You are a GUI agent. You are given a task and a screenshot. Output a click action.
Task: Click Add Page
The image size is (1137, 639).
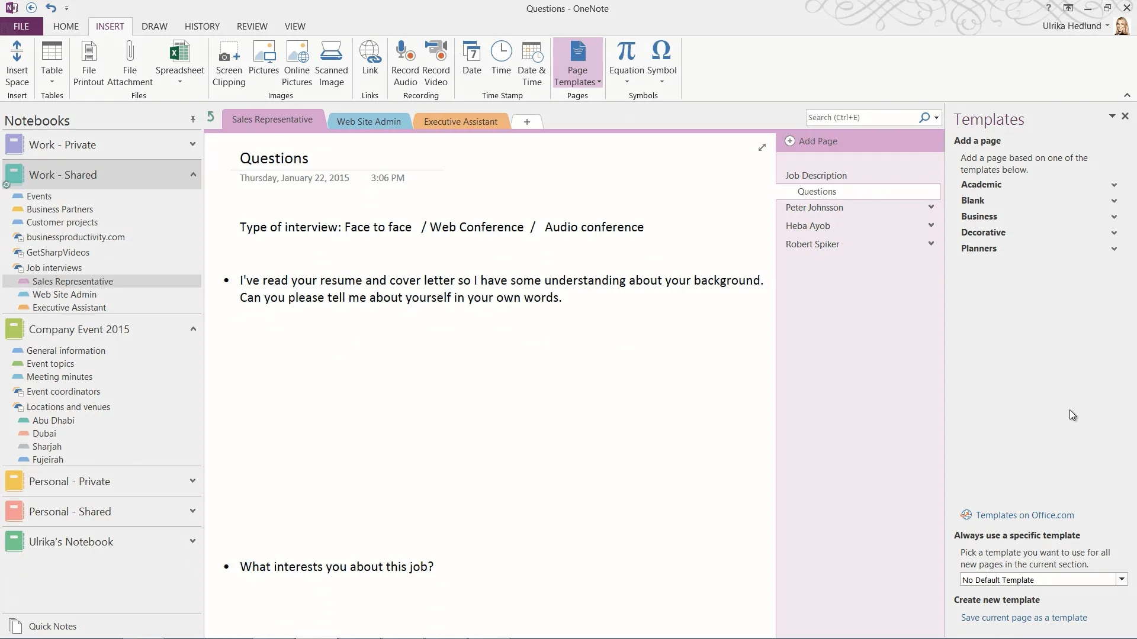pyautogui.click(x=811, y=141)
